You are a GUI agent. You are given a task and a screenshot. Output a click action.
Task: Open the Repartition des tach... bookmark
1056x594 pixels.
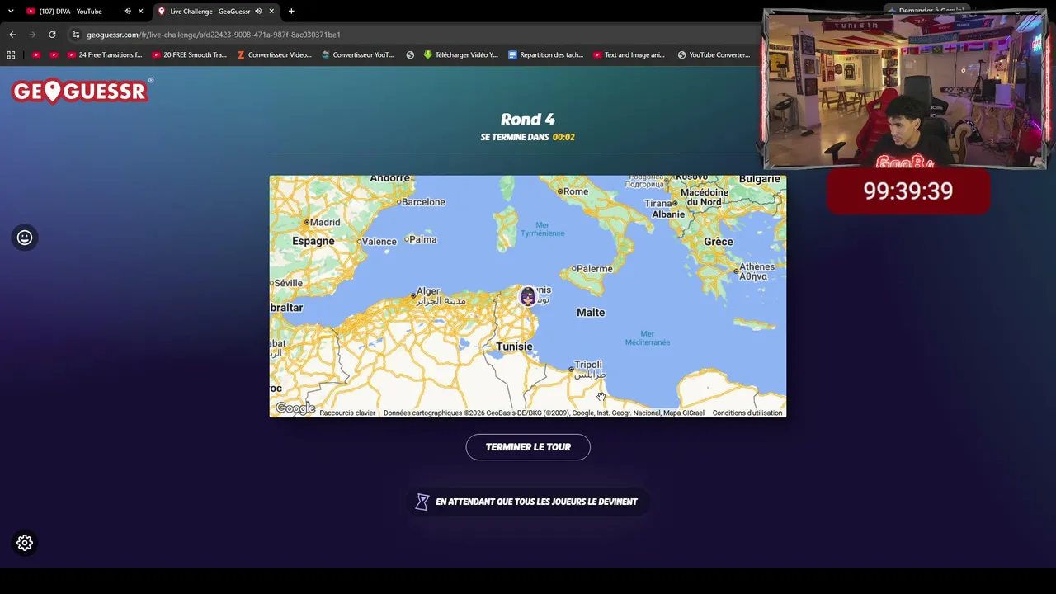[545, 55]
